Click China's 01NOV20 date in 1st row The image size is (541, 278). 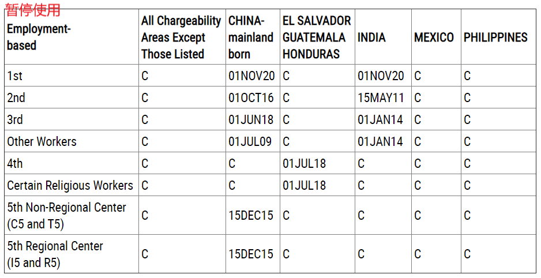251,76
